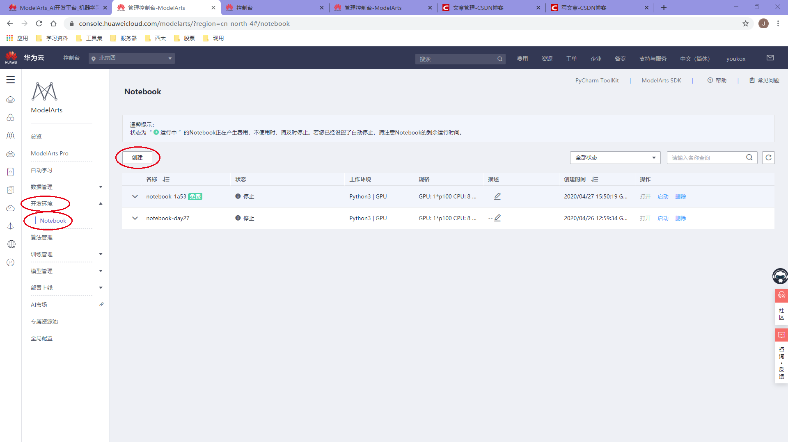Open 帮助 help link
The image size is (788, 442).
[x=717, y=80]
